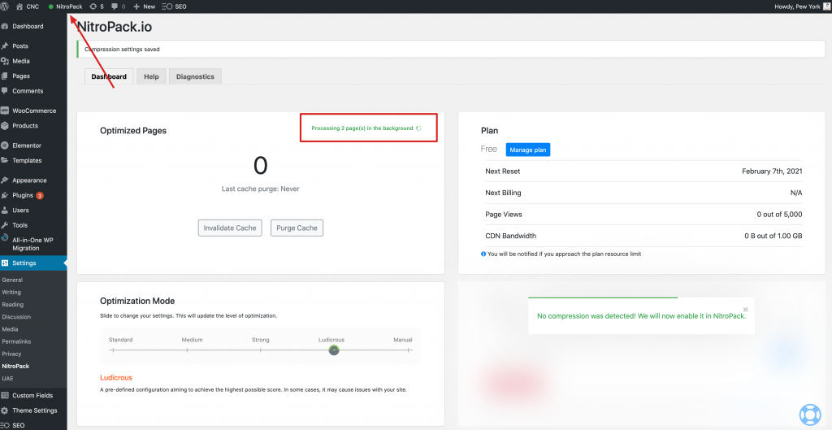Open Plugins in the sidebar
Viewport: 832px width, 430px height.
[23, 195]
